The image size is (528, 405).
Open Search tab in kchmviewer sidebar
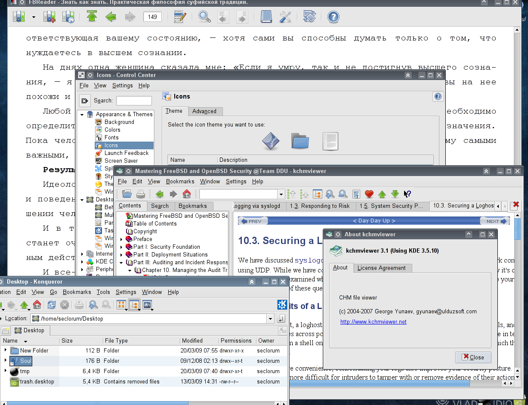(160, 206)
